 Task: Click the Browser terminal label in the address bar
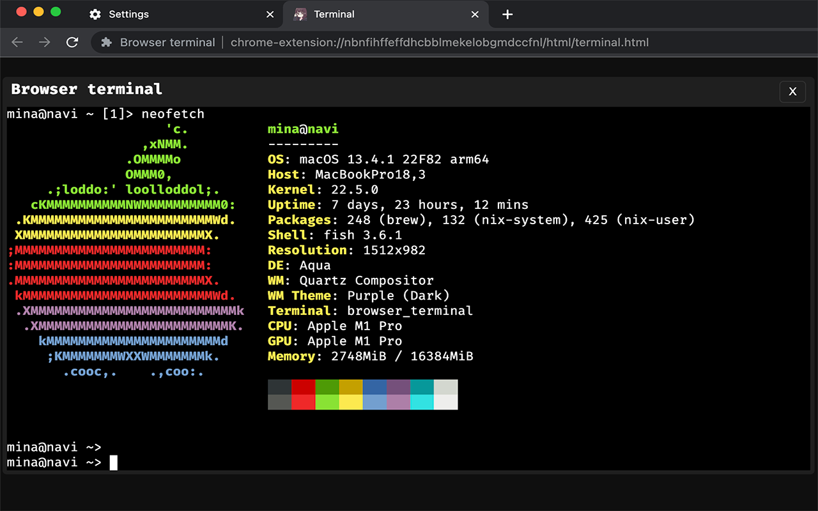[x=167, y=42]
